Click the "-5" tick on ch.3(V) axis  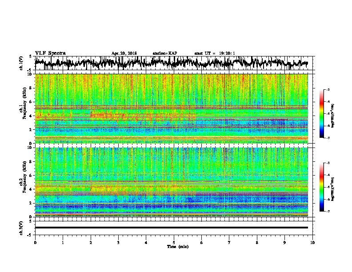[x=30, y=235]
